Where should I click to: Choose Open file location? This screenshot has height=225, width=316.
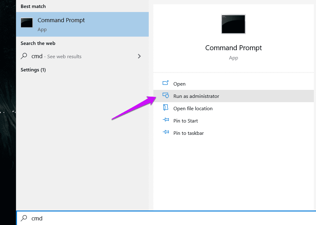(233, 108)
